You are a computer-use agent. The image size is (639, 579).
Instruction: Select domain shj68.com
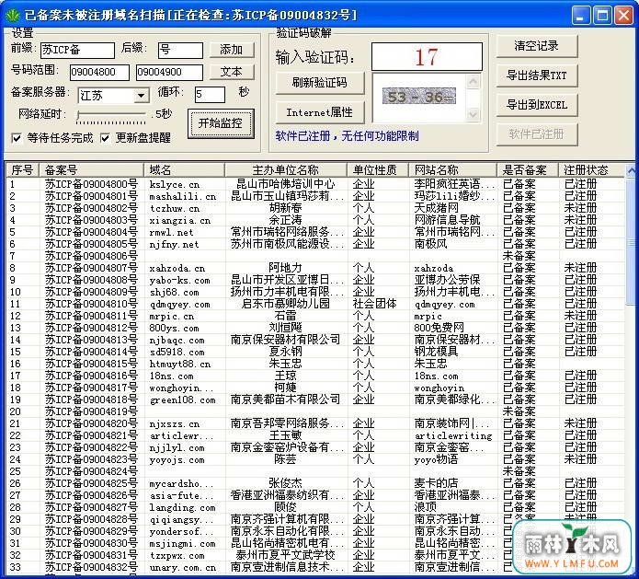pos(174,292)
